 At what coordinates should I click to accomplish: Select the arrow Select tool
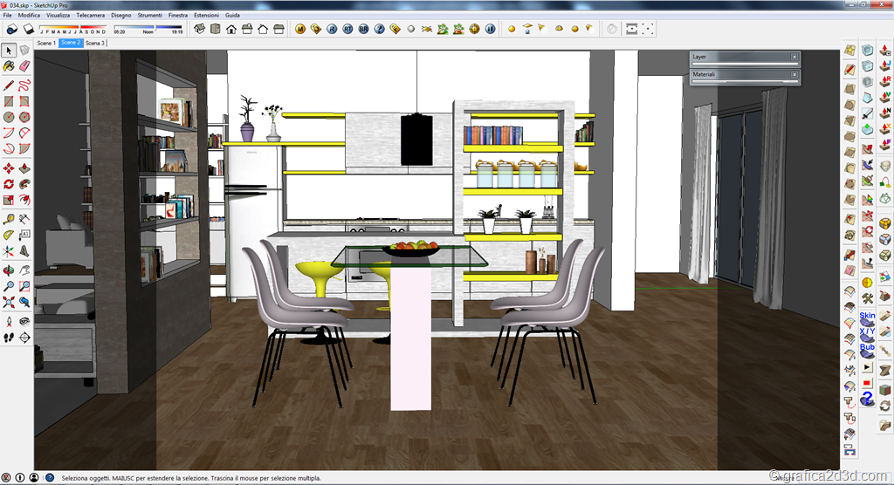pyautogui.click(x=9, y=50)
